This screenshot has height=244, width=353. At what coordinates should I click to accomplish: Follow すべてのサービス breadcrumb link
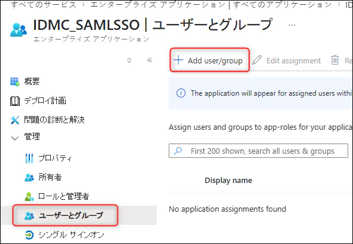[x=43, y=4]
